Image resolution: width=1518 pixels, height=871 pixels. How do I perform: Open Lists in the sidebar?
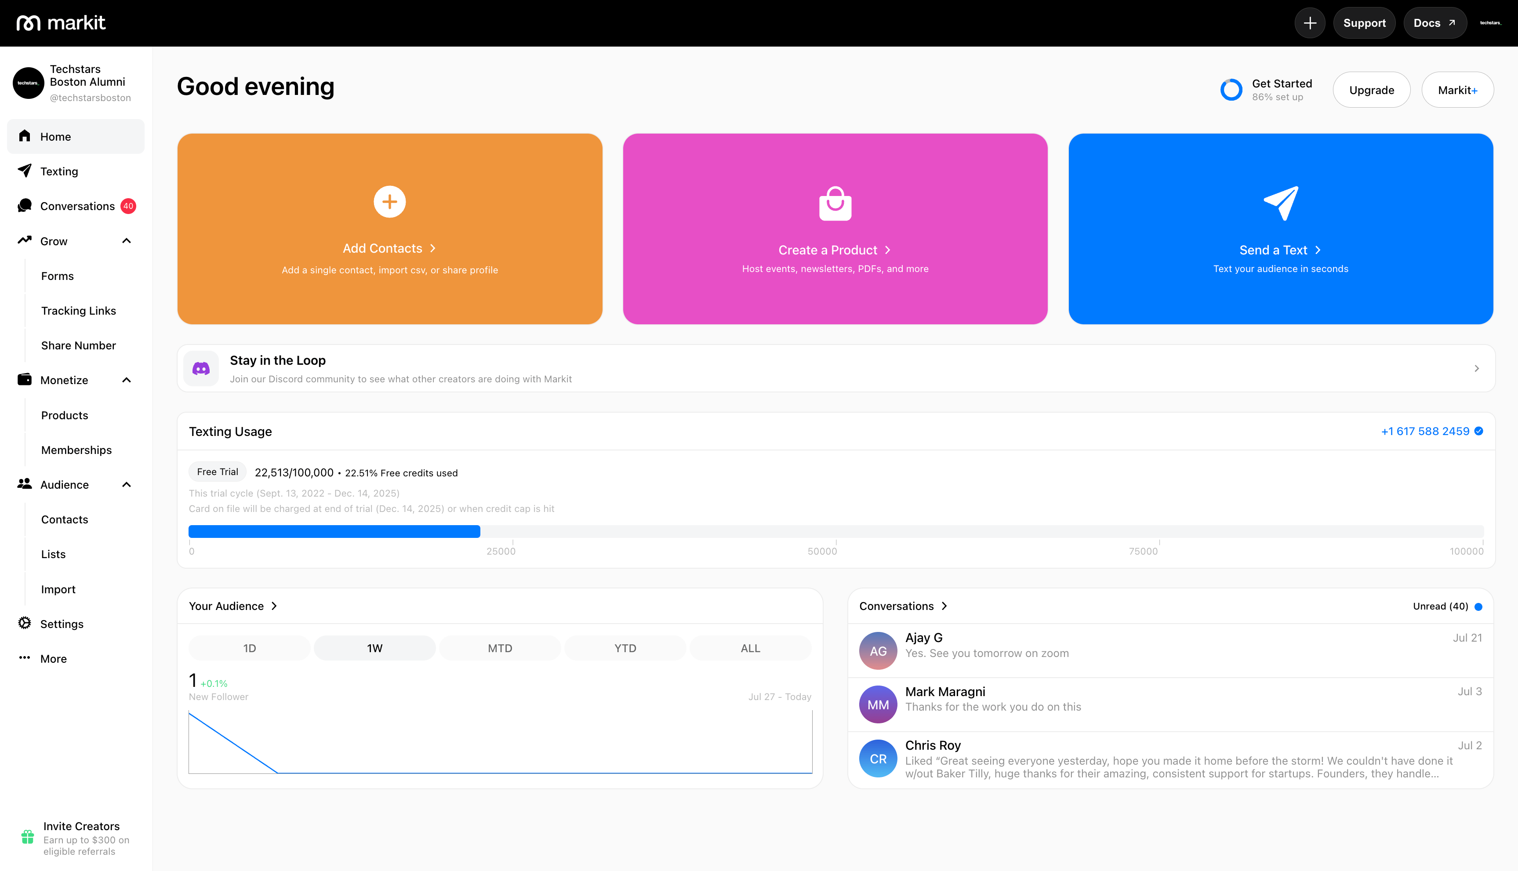(53, 554)
